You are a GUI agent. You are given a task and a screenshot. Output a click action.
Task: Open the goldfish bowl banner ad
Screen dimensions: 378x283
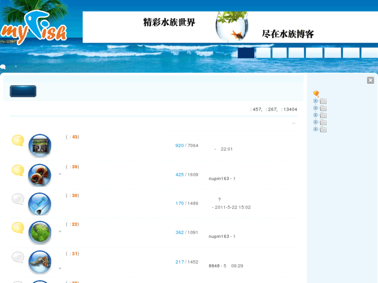point(230,27)
